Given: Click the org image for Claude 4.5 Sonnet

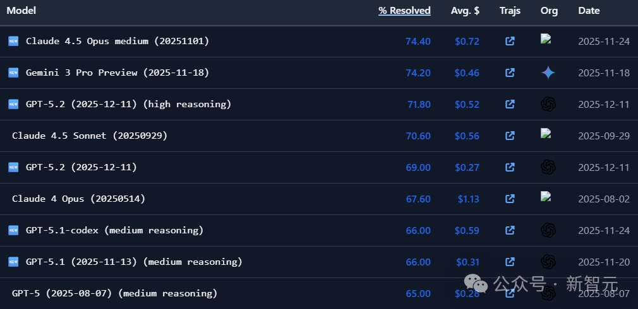Looking at the screenshot, I should point(546,133).
